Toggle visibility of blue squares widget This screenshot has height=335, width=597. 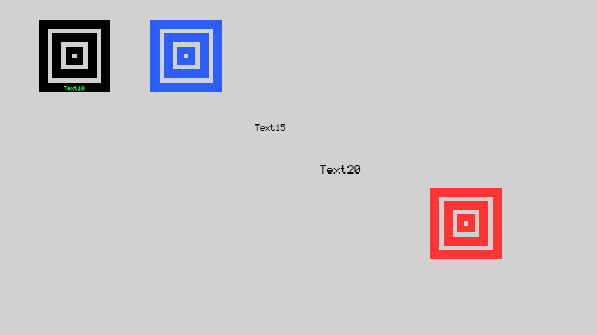186,56
